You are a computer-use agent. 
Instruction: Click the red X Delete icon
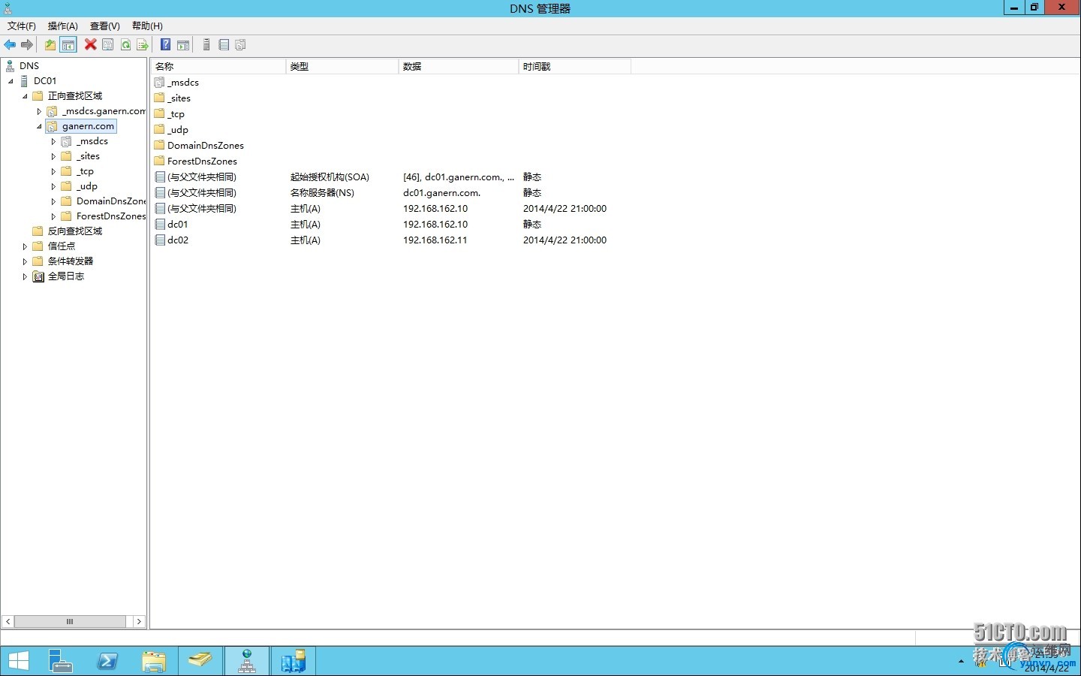point(90,45)
